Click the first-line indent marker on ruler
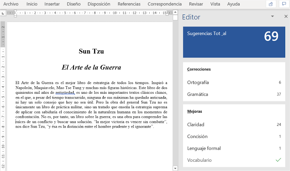This screenshot has height=171, width=290. tap(15, 11)
